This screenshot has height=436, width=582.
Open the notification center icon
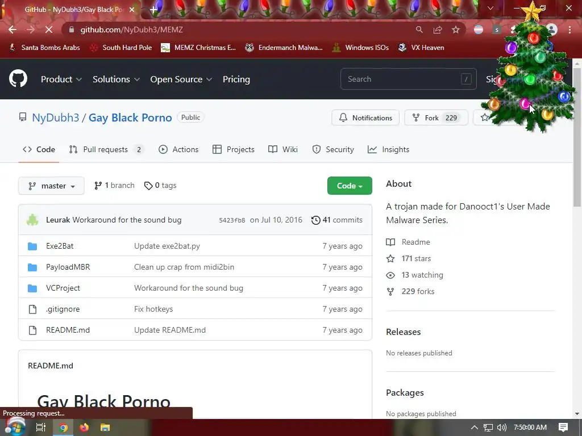(563, 427)
